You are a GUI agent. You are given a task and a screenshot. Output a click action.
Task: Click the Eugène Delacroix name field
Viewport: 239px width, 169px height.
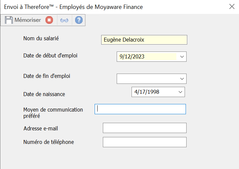pos(144,40)
